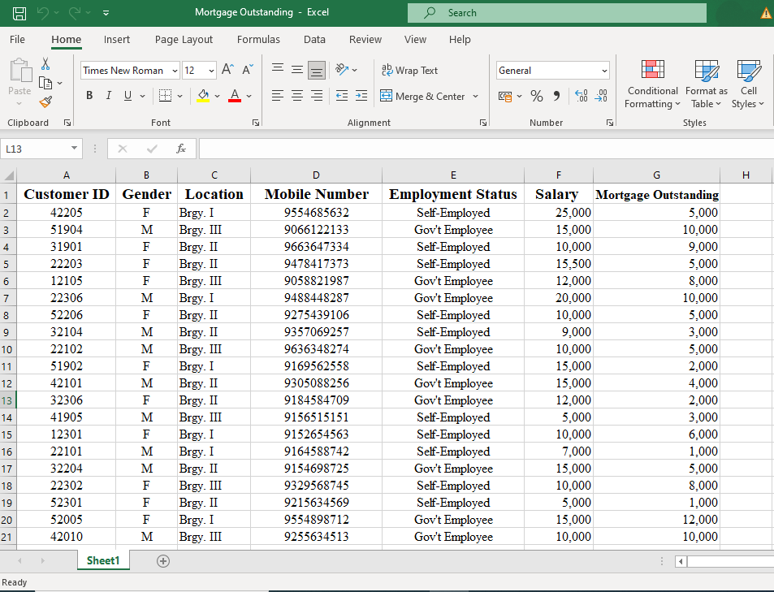The image size is (774, 592).
Task: Open the Times New Roman font dropdown
Action: [175, 71]
